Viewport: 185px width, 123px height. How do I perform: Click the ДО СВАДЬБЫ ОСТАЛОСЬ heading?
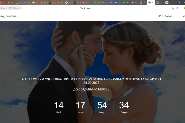pos(91,89)
